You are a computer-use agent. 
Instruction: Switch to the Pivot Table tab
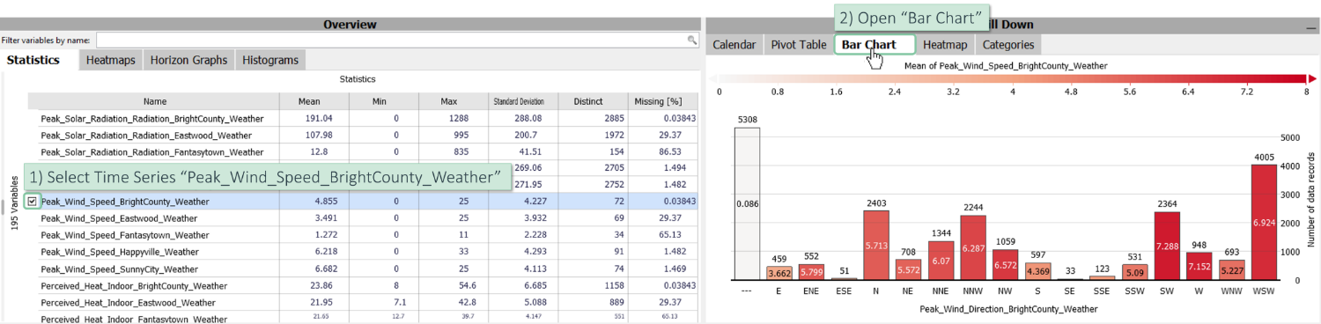point(799,45)
